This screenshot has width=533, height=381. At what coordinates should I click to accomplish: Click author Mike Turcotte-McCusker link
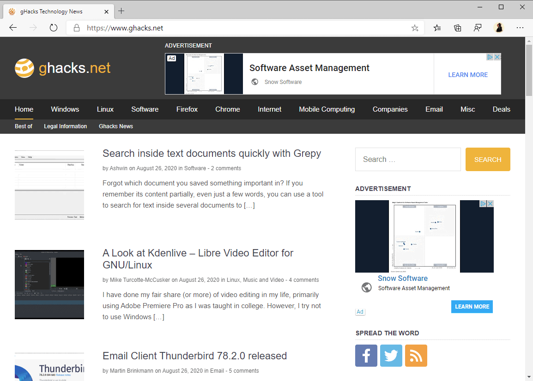139,280
